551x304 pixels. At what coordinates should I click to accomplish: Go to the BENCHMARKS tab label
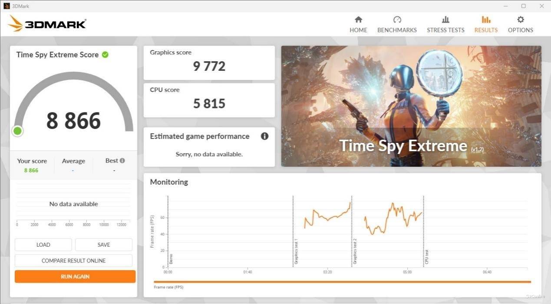397,30
